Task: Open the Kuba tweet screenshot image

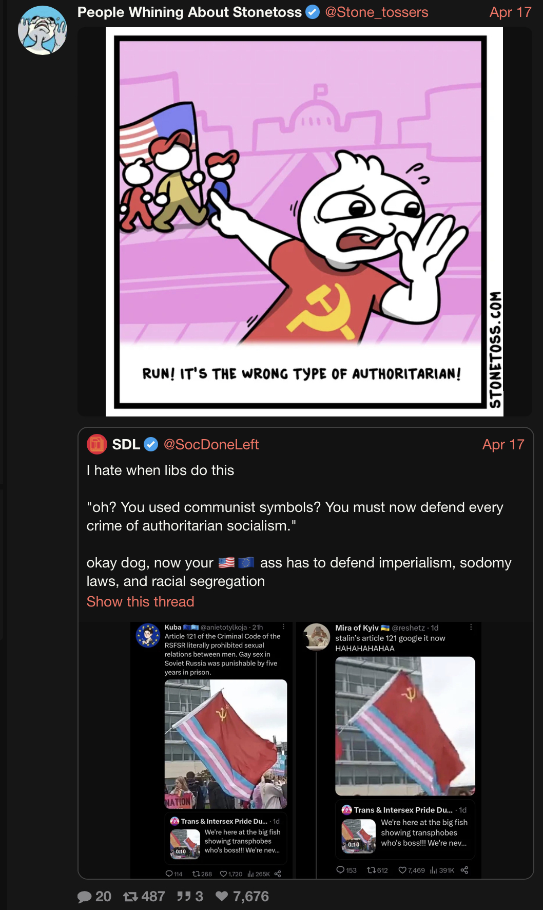Action: tap(213, 750)
